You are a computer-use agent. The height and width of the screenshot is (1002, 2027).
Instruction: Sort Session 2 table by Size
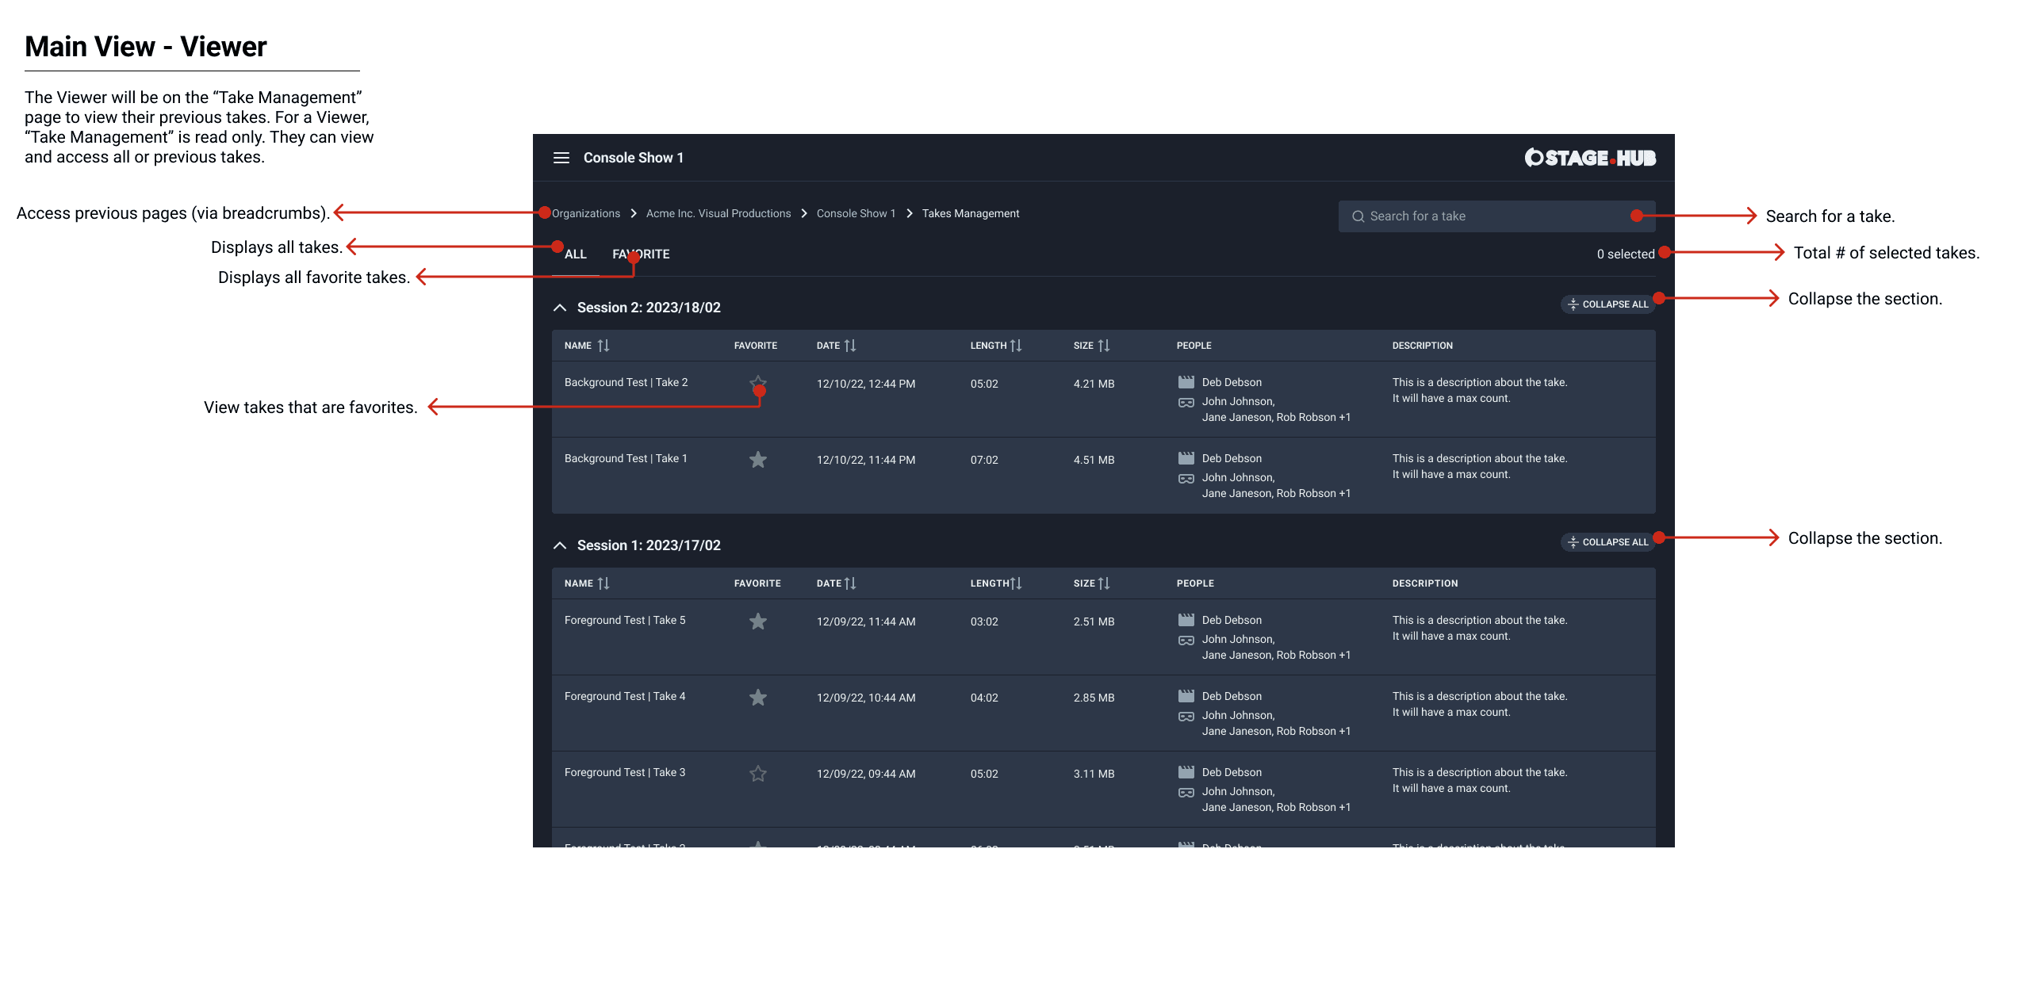[x=1104, y=346]
